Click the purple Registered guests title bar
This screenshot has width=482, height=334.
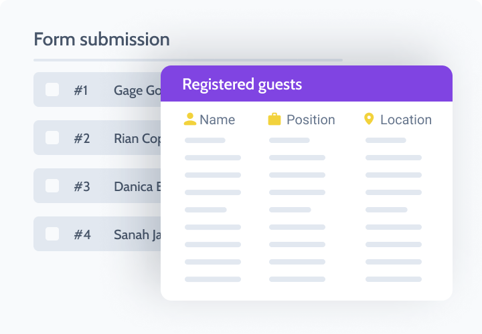[x=307, y=84]
